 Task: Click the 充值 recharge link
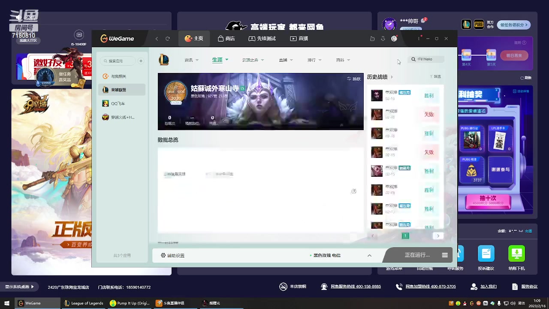coord(528,231)
